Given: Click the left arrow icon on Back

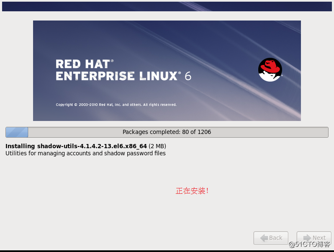Looking at the screenshot, I should tap(264, 238).
